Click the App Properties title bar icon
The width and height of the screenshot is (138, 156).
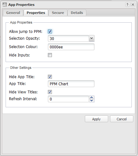point(5,5)
